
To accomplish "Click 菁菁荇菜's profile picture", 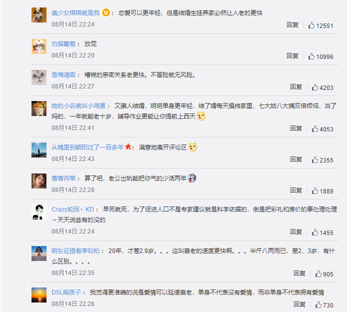I will tap(39, 180).
